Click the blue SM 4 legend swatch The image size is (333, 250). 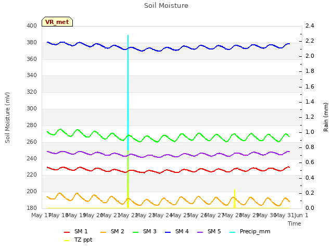point(168,232)
